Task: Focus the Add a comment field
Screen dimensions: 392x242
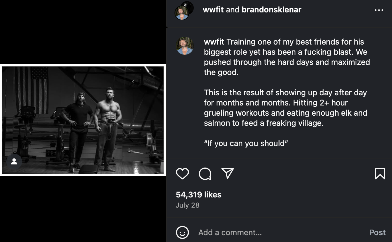Action: click(280, 232)
